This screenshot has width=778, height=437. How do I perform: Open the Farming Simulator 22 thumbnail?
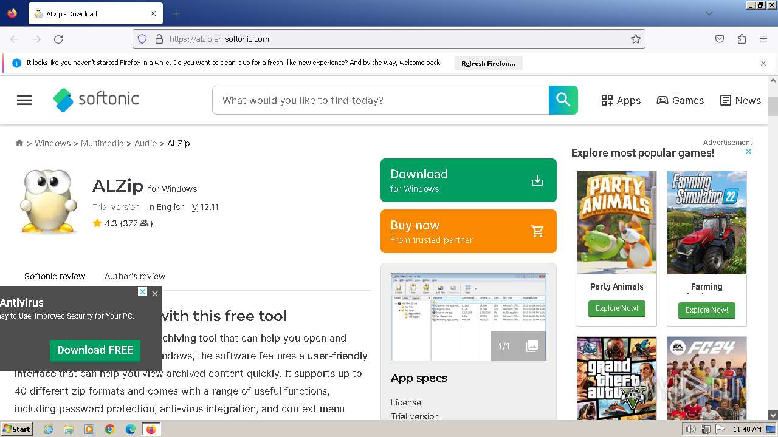[x=707, y=222]
